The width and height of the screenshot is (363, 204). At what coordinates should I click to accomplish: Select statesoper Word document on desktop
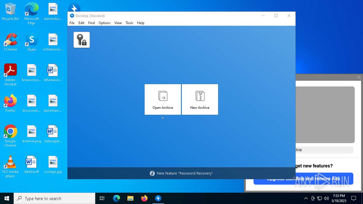coord(53,134)
